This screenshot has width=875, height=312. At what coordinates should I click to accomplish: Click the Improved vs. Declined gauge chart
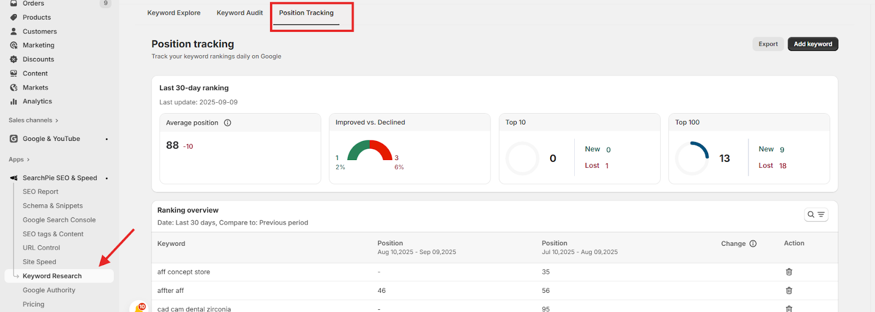point(370,151)
